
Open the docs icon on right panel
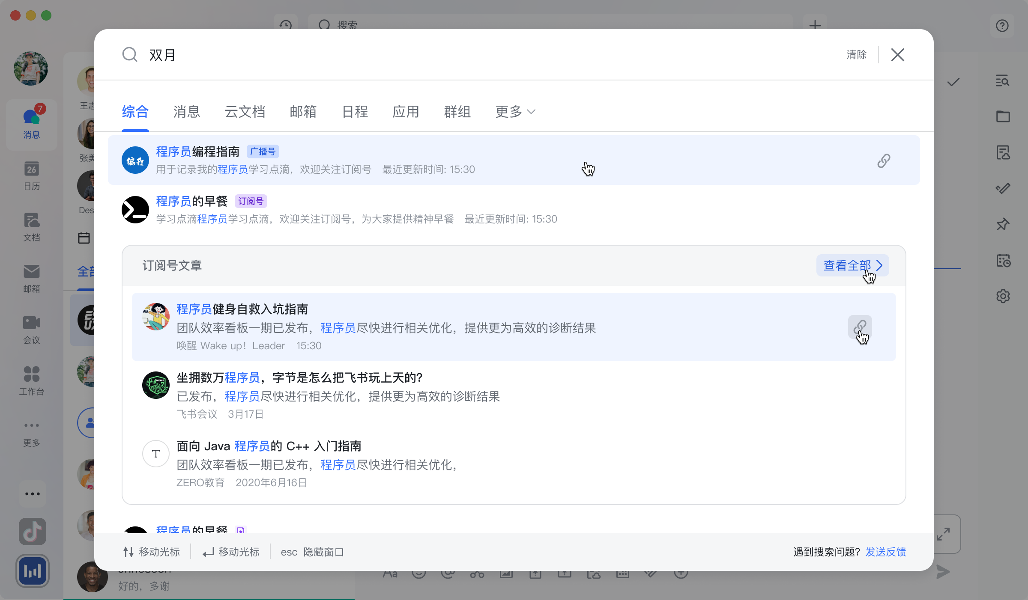pos(1003,152)
